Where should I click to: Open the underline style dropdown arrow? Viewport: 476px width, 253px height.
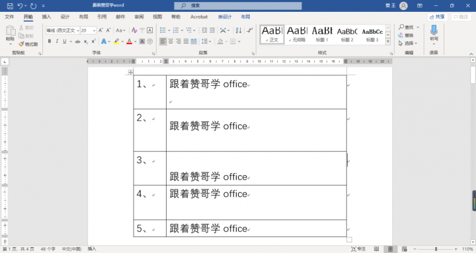point(71,41)
